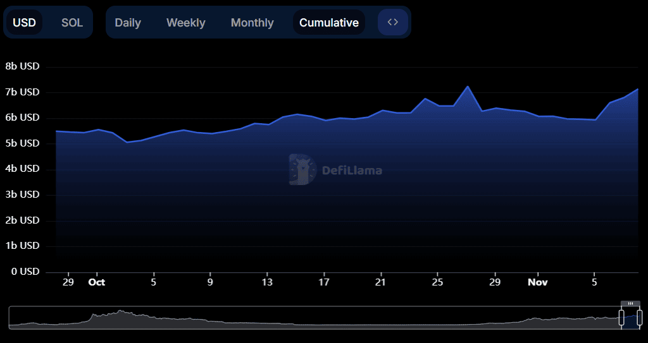Click the Nov date label
This screenshot has width=648, height=343.
coord(538,282)
